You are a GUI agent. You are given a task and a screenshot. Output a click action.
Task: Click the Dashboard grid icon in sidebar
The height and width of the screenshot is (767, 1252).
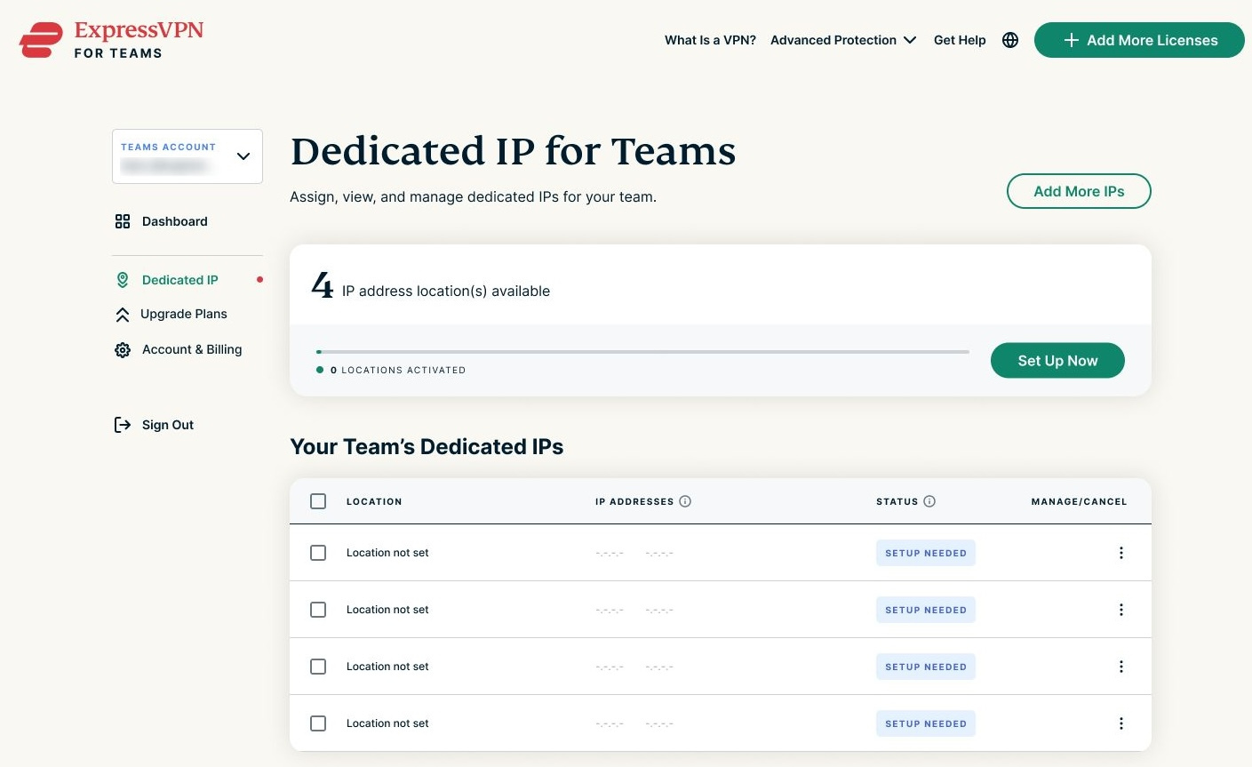click(123, 221)
